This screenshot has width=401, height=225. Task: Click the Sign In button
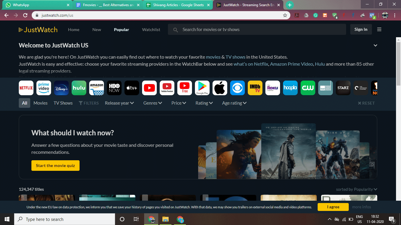[x=361, y=29]
